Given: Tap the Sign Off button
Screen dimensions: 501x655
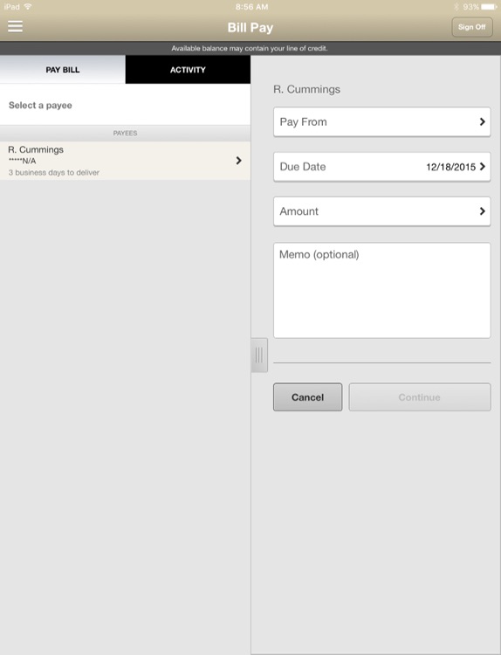Looking at the screenshot, I should (x=472, y=27).
